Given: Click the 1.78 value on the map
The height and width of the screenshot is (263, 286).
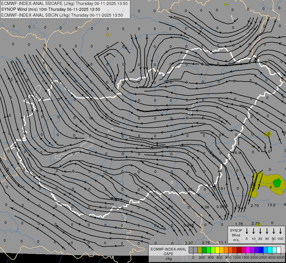Looking at the screenshot, I should [x=239, y=224].
